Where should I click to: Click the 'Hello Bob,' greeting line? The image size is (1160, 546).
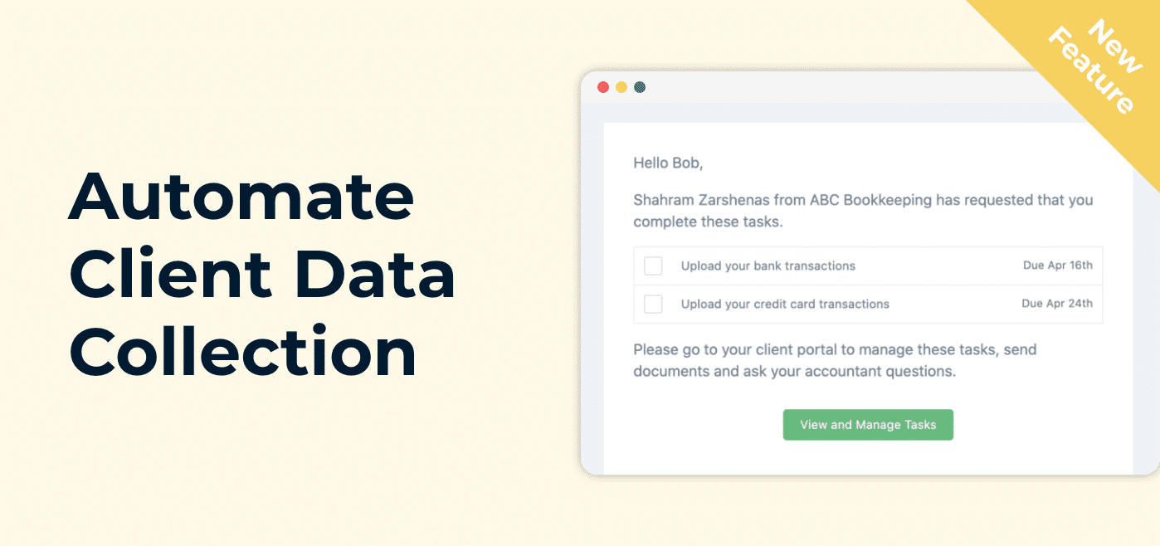click(x=668, y=163)
